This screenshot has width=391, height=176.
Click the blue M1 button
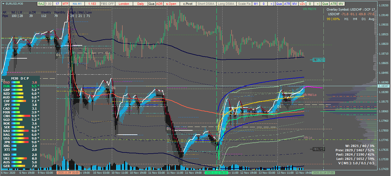(256, 4)
